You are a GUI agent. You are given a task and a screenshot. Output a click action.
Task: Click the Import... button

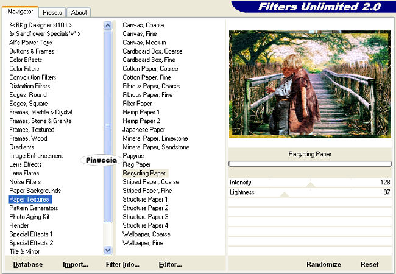pyautogui.click(x=76, y=264)
